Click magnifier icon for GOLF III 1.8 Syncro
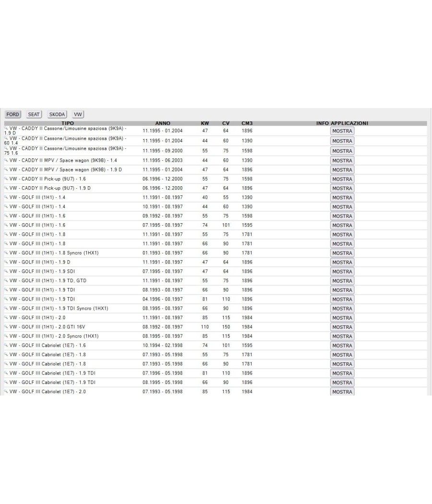Image resolution: width=432 pixels, height=504 pixels. (6, 252)
